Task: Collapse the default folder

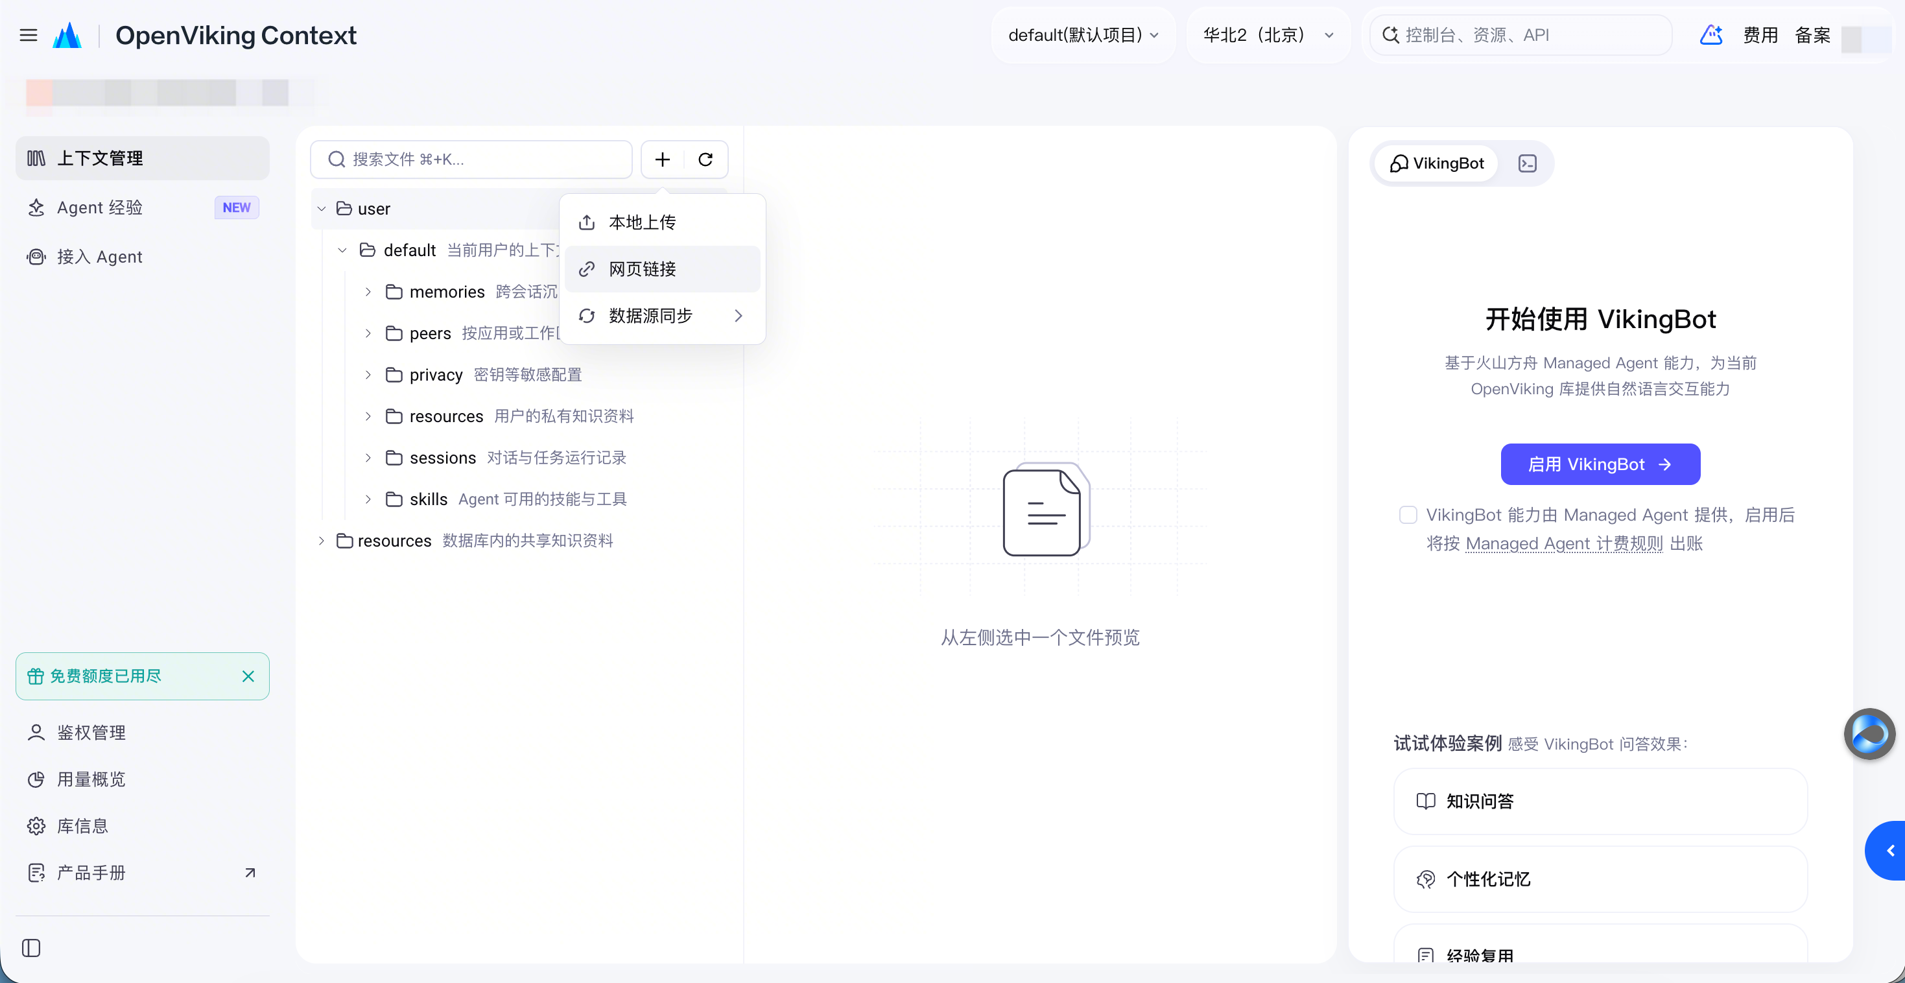Action: tap(342, 250)
